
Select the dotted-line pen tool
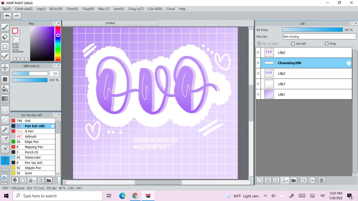coord(5,56)
